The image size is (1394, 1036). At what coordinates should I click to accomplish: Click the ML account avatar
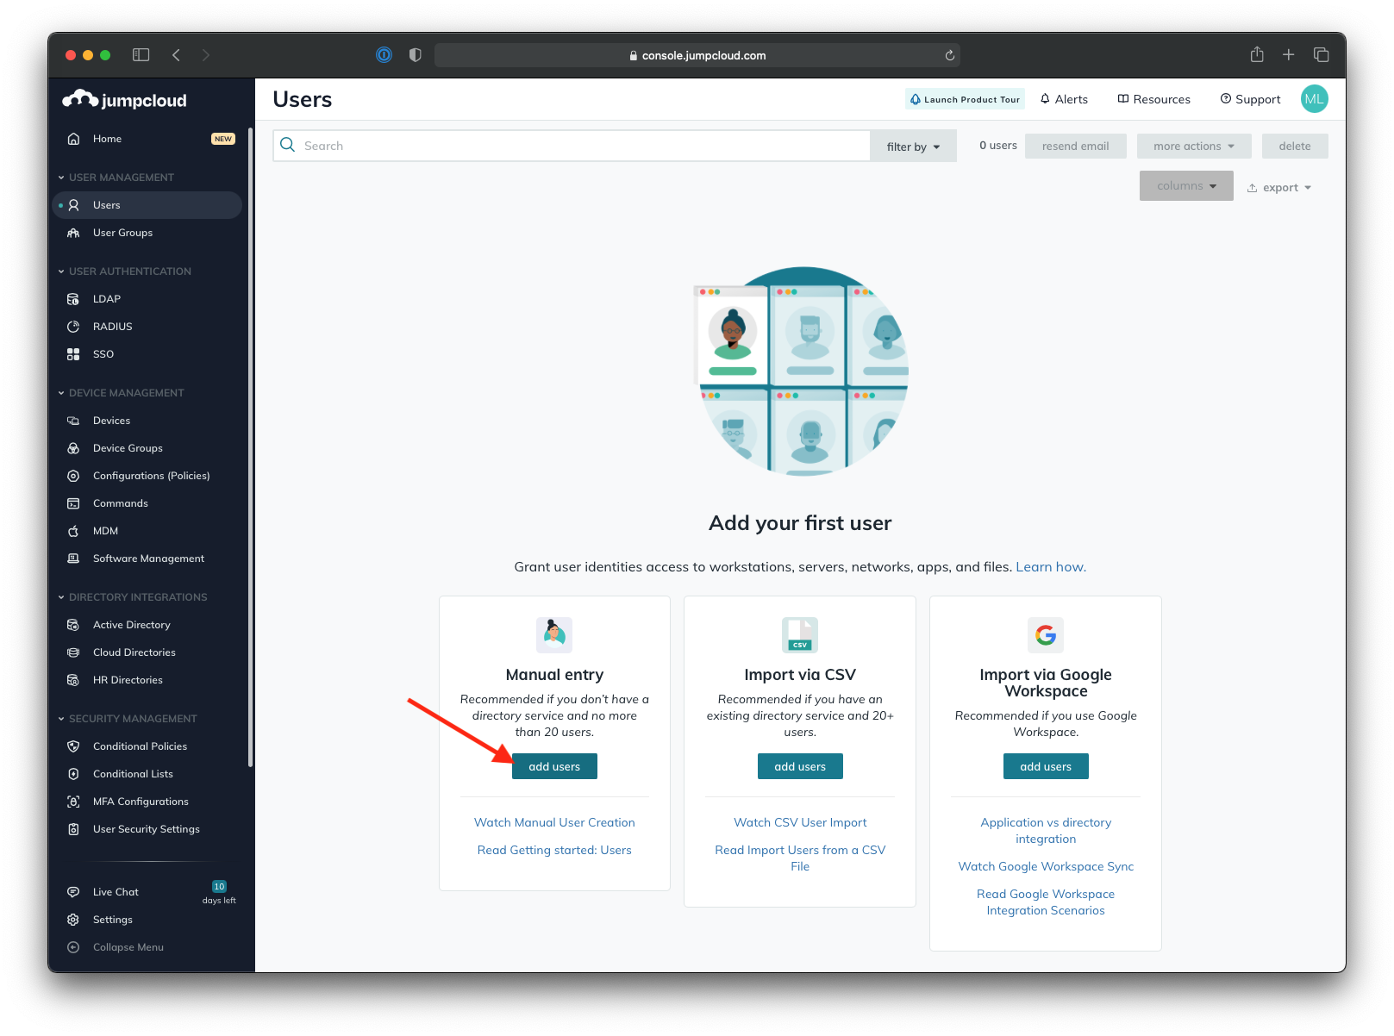click(1314, 99)
